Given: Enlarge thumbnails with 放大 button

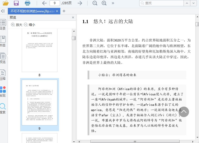Looking at the screenshot, I should 17,25.
